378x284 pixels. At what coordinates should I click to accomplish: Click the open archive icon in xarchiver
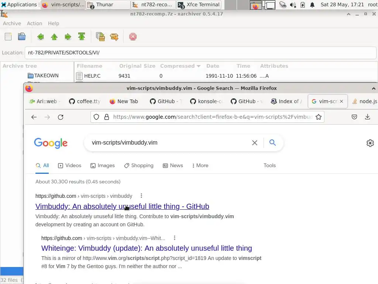point(22,37)
